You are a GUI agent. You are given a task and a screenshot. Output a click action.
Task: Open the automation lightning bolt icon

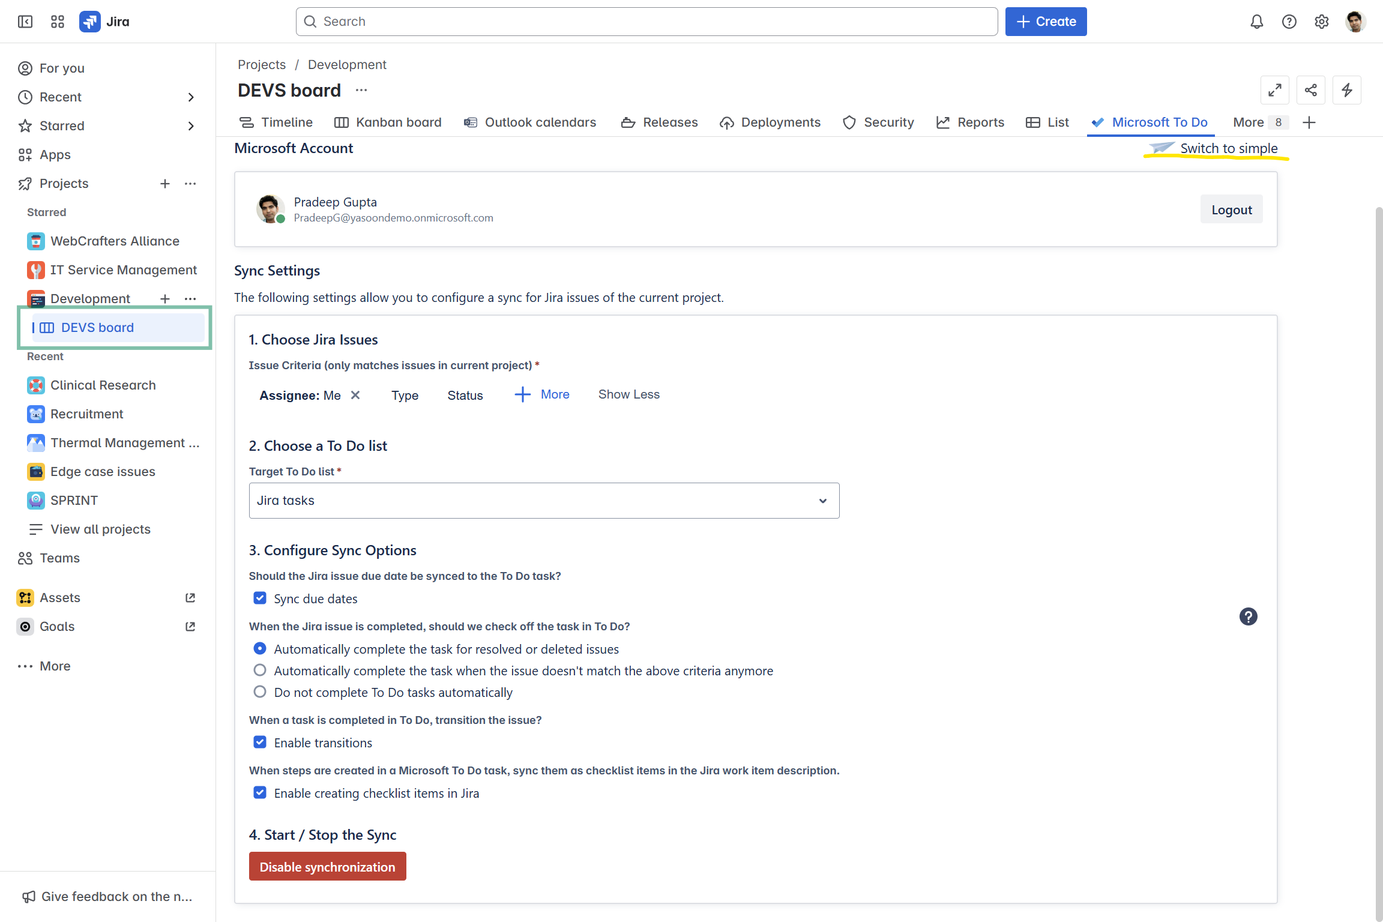point(1346,90)
